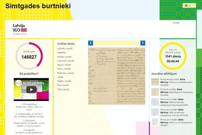Select Vācu valodā text option
The image size is (202, 135).
click(x=63, y=89)
